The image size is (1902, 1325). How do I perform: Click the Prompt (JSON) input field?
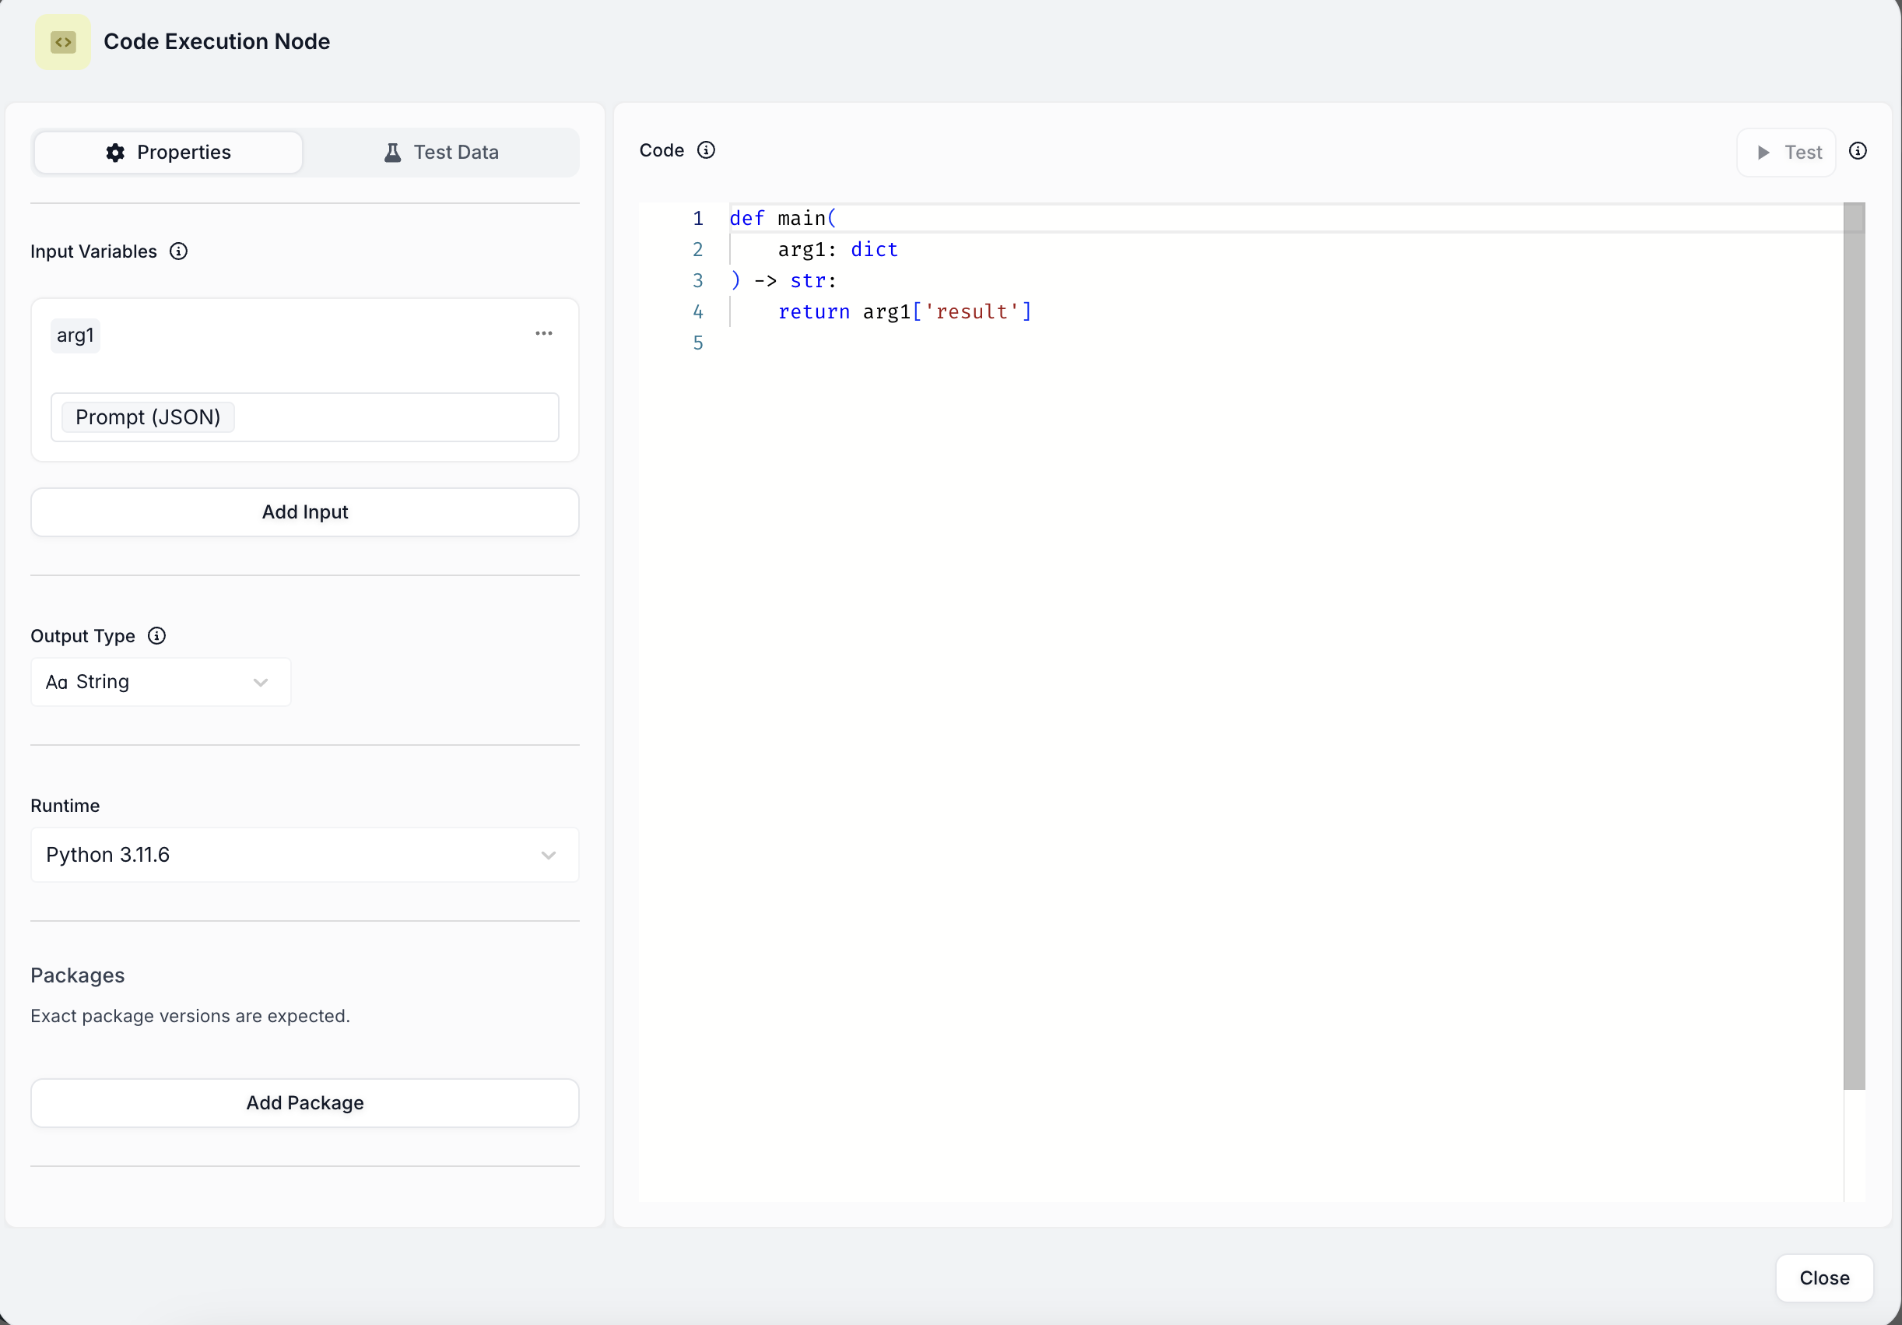pos(305,417)
